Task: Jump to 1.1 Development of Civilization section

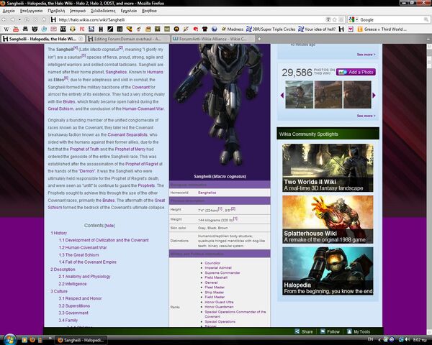Action: pyautogui.click(x=104, y=240)
